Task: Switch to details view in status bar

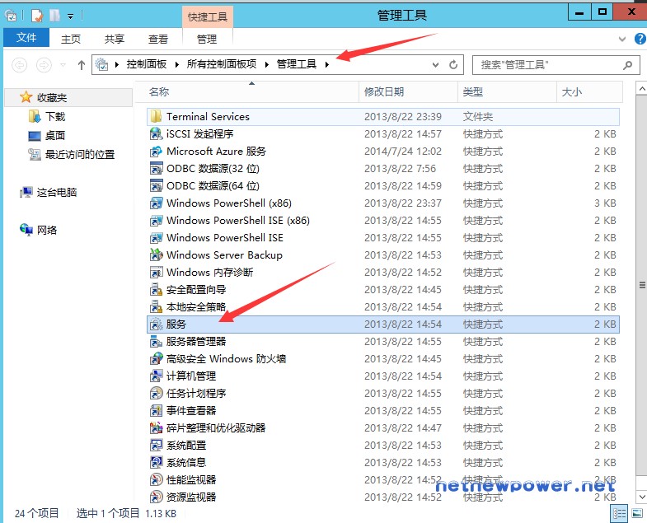Action: coord(617,513)
